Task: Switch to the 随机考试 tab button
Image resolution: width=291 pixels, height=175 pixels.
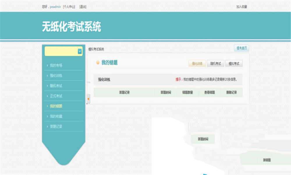Action: [x=215, y=64]
